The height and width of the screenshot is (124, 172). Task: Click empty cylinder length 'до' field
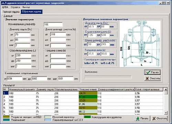pyautogui.click(x=58, y=40)
